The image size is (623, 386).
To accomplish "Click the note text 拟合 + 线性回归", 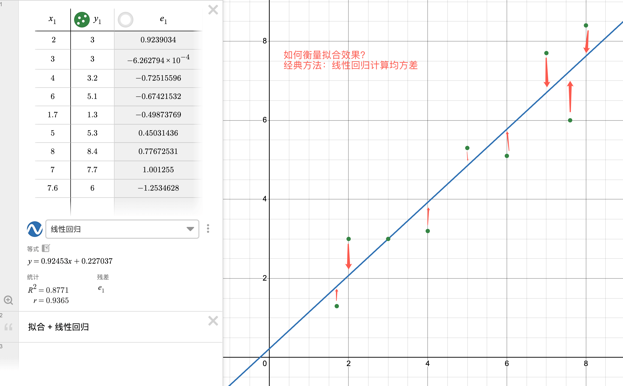I will tap(58, 327).
